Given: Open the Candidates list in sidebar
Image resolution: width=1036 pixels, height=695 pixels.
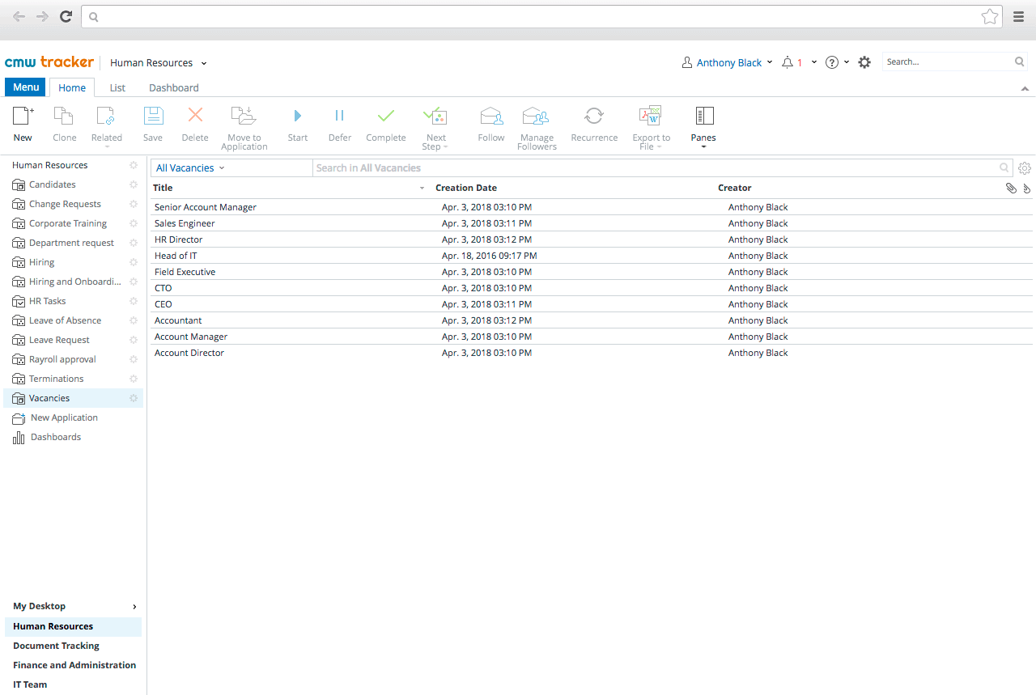Looking at the screenshot, I should point(52,184).
